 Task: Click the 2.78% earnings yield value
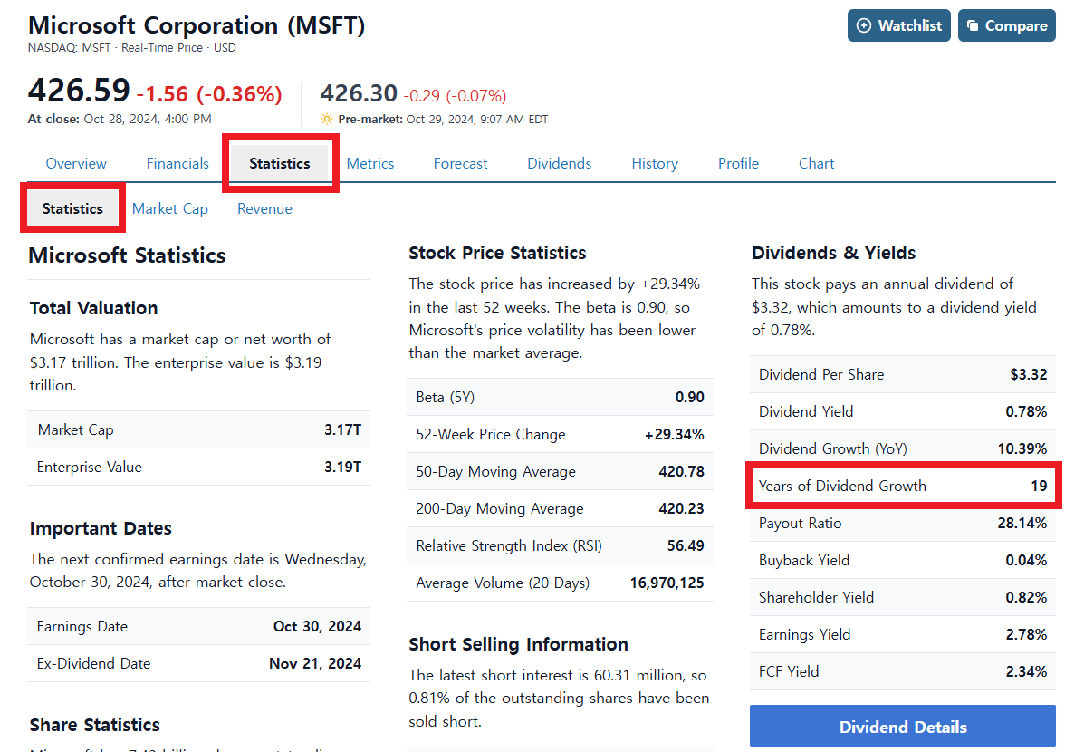pyautogui.click(x=1026, y=634)
